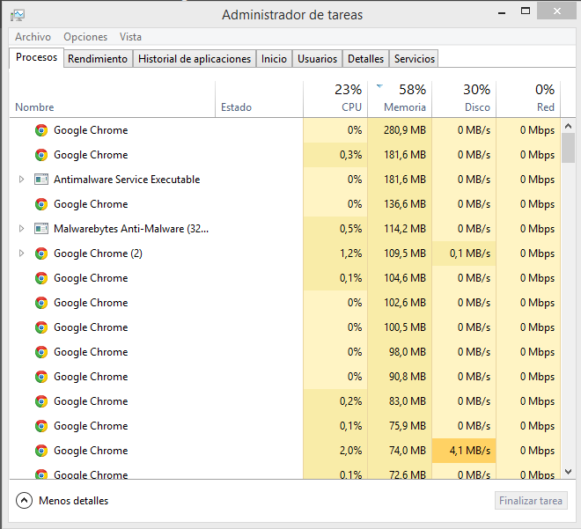The height and width of the screenshot is (529, 581).
Task: Open the Historial de aplicaciones tab
Action: (x=195, y=59)
